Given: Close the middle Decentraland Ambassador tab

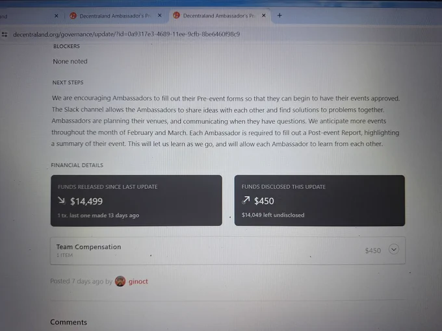Looking at the screenshot, I should click(159, 16).
